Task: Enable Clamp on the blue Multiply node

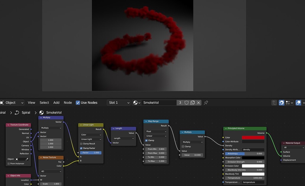Action: pyautogui.click(x=183, y=146)
